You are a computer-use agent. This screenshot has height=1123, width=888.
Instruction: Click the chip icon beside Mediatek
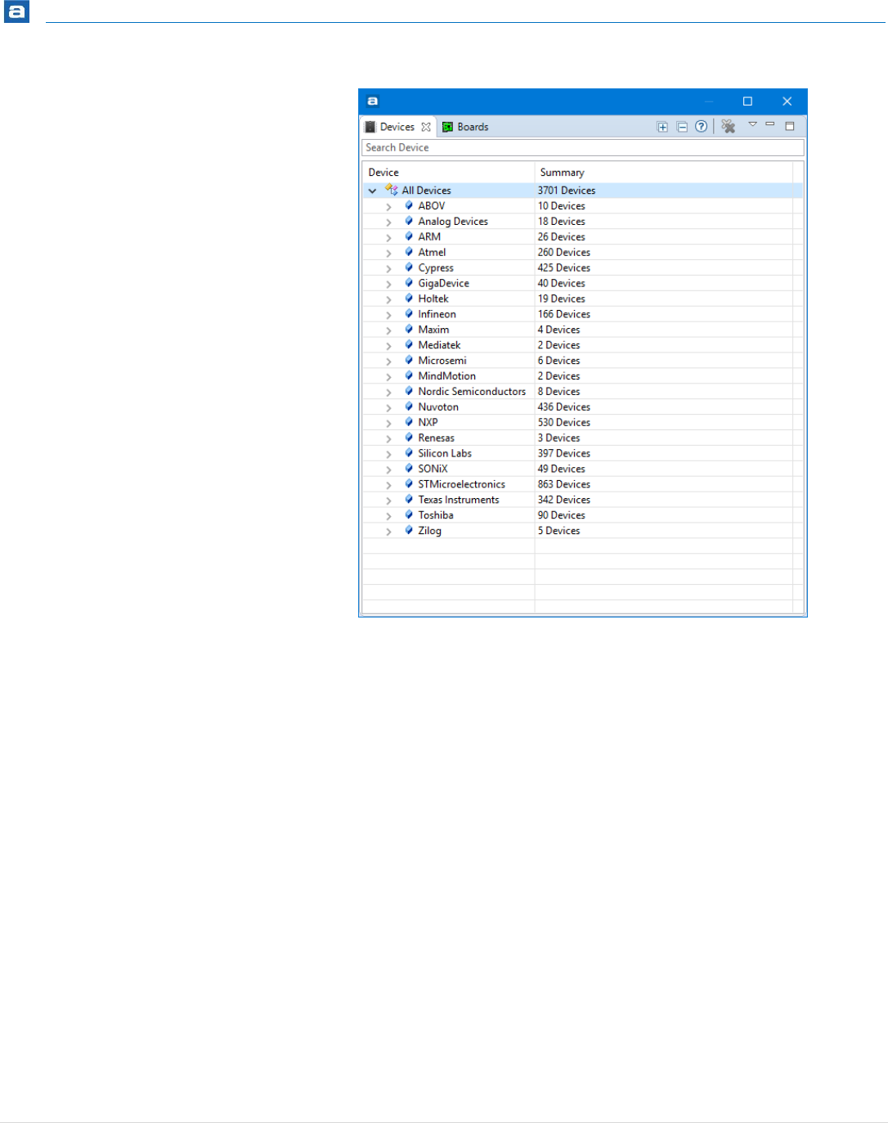(409, 345)
